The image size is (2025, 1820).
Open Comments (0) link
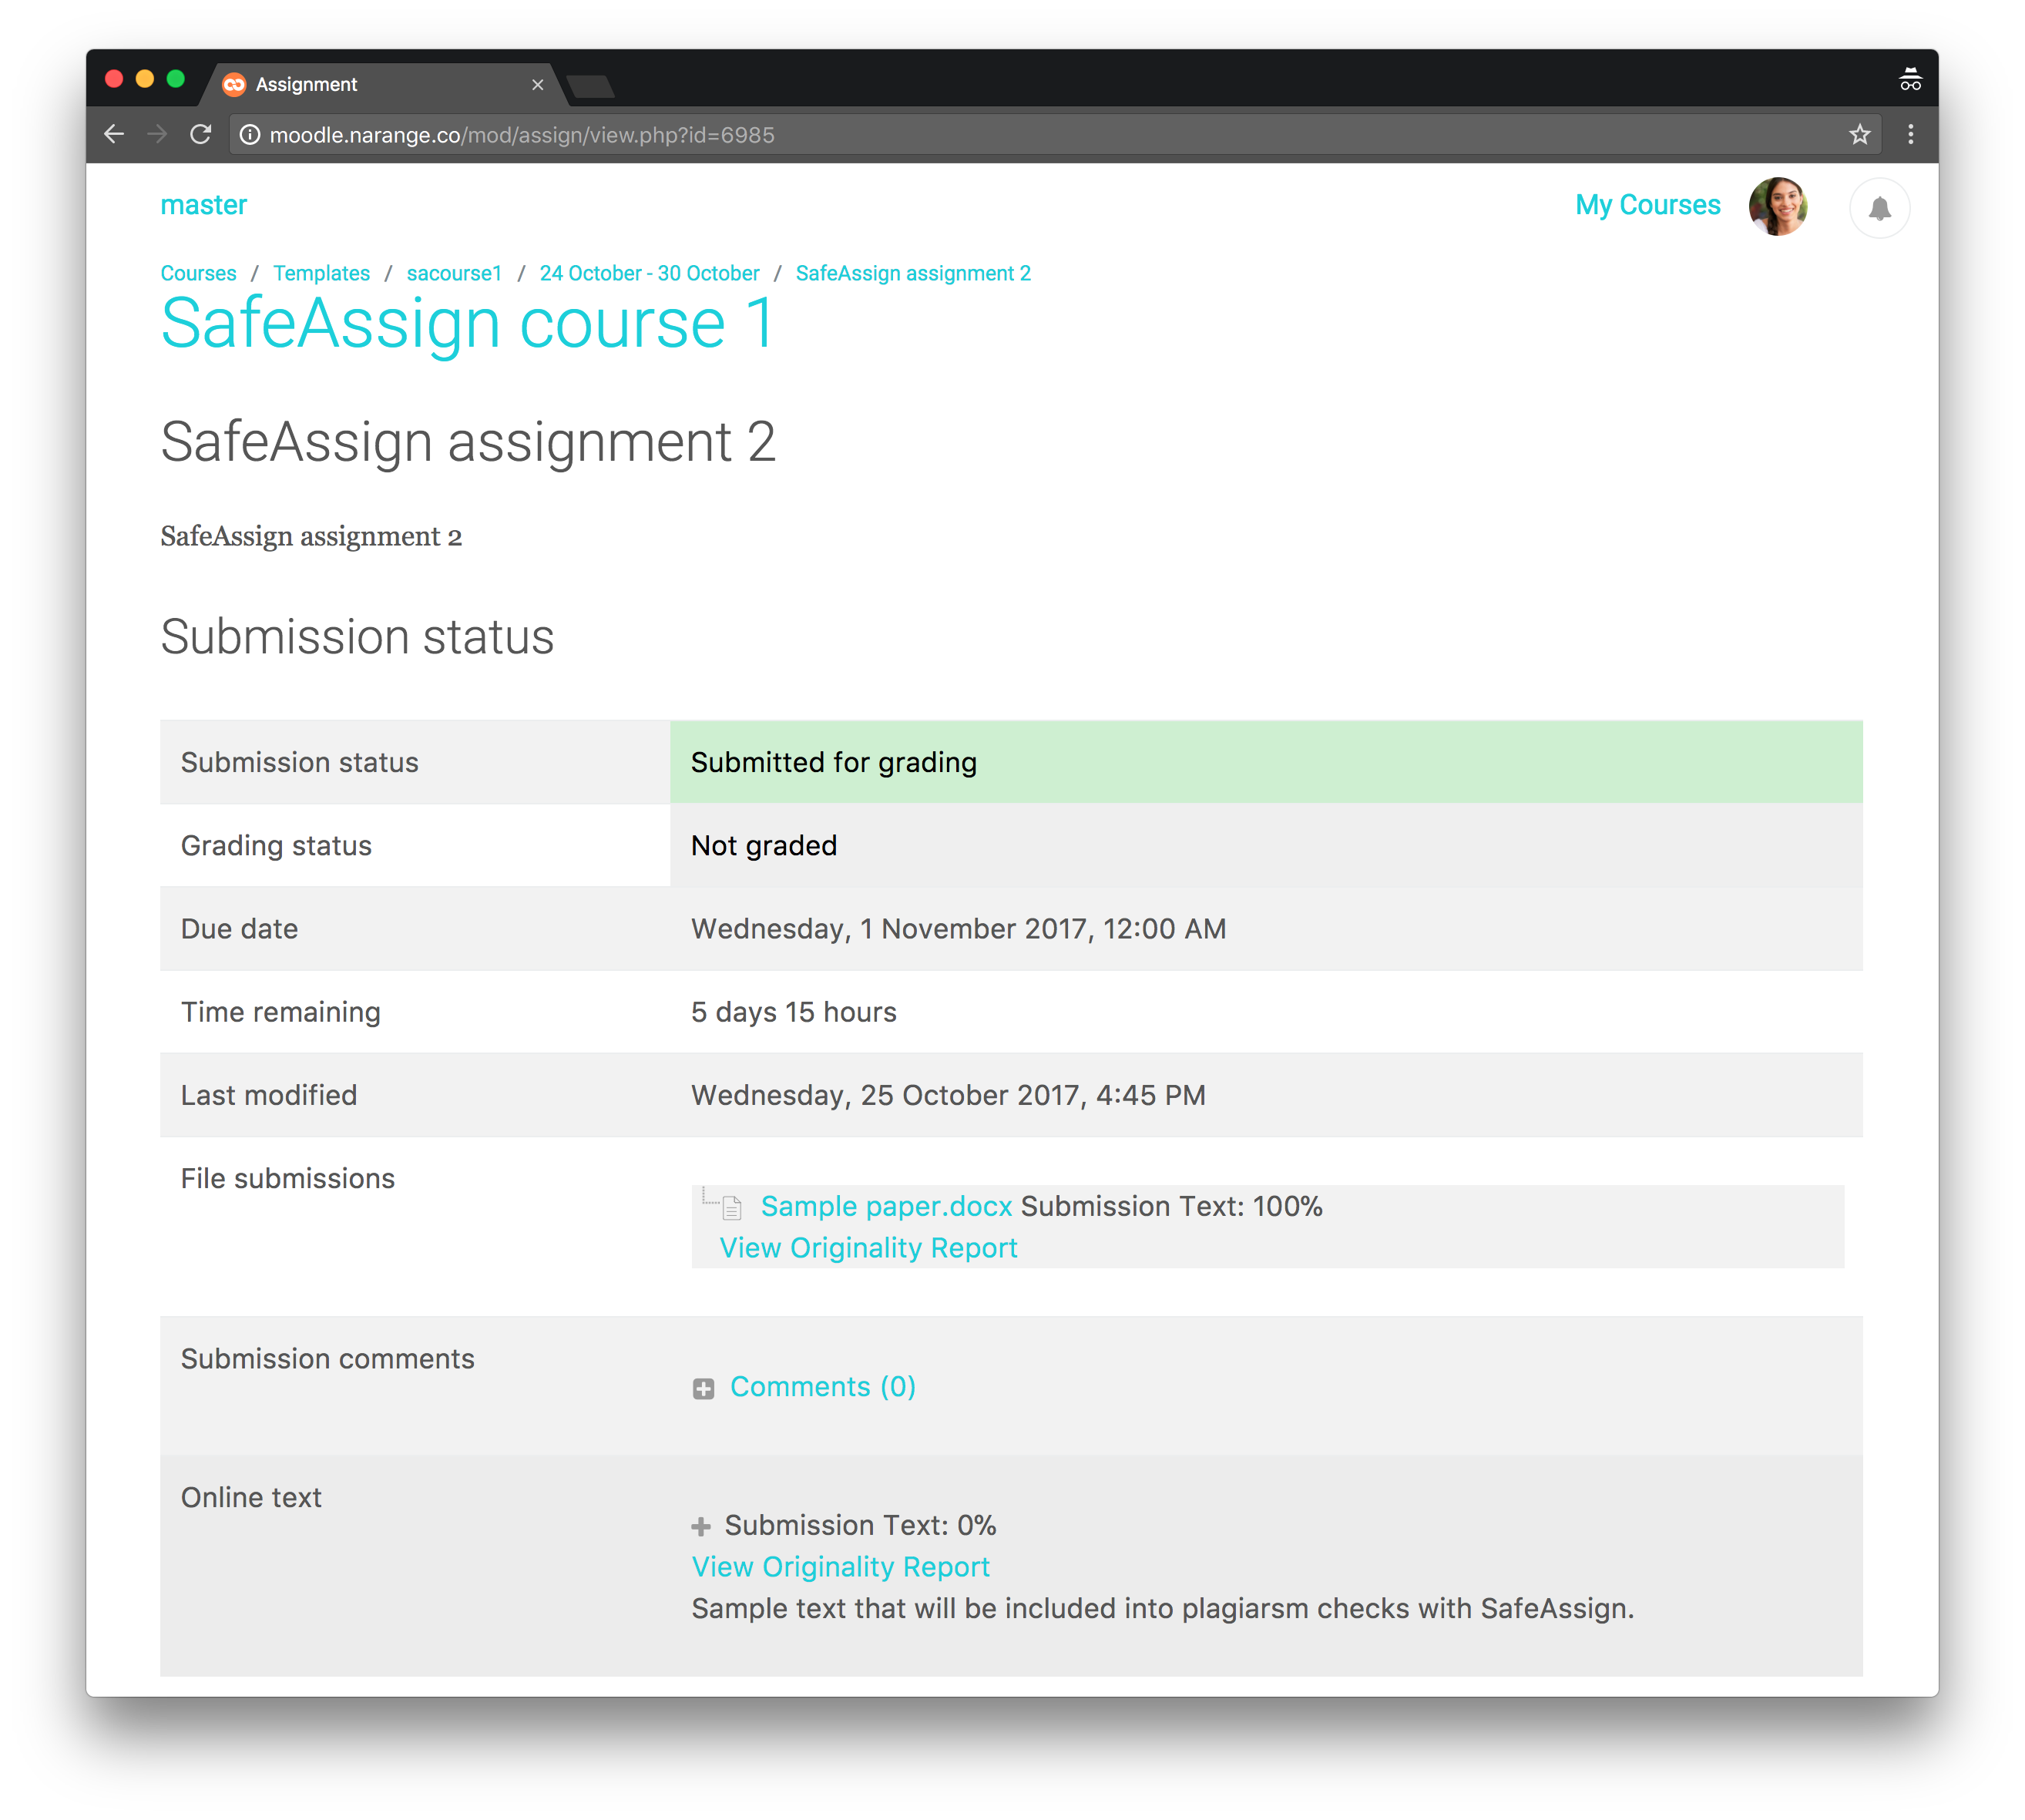(x=822, y=1387)
